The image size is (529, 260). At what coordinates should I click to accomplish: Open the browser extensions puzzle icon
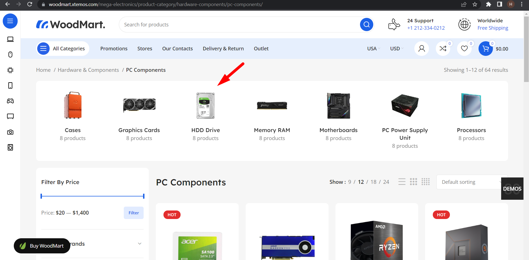(x=488, y=4)
